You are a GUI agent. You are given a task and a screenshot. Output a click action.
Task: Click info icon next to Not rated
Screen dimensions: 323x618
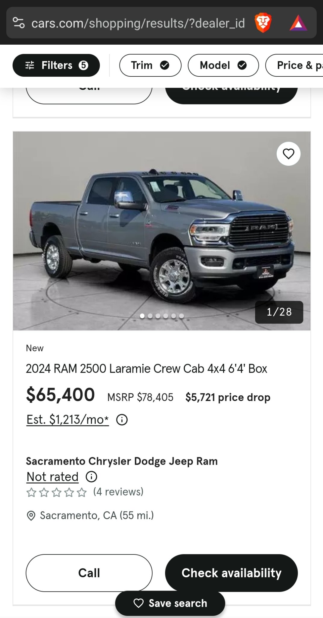92,477
